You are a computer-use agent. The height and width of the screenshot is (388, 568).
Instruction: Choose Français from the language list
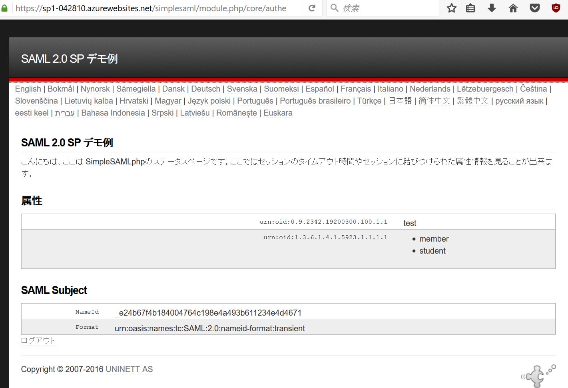tap(356, 88)
